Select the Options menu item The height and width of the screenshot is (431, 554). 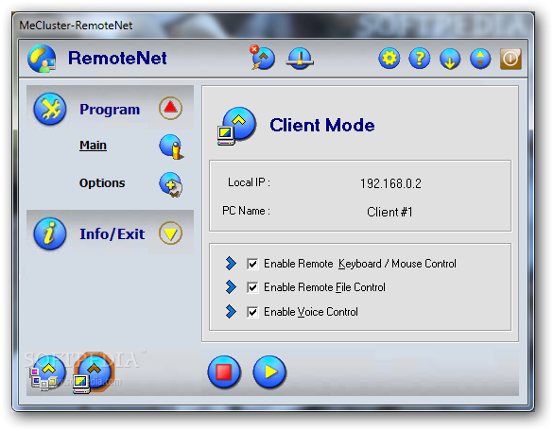click(102, 183)
